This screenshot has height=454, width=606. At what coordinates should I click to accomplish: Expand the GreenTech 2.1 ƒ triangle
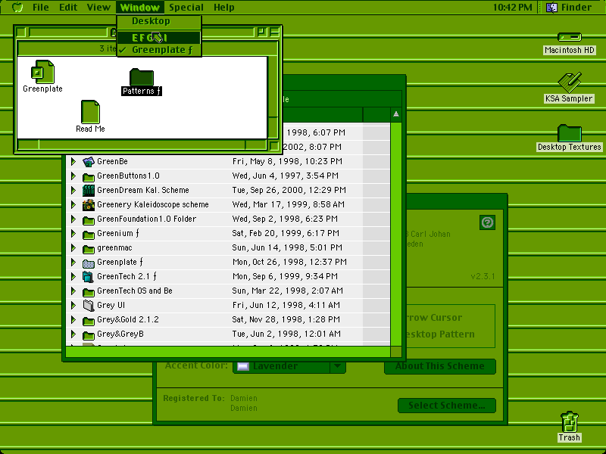[73, 276]
